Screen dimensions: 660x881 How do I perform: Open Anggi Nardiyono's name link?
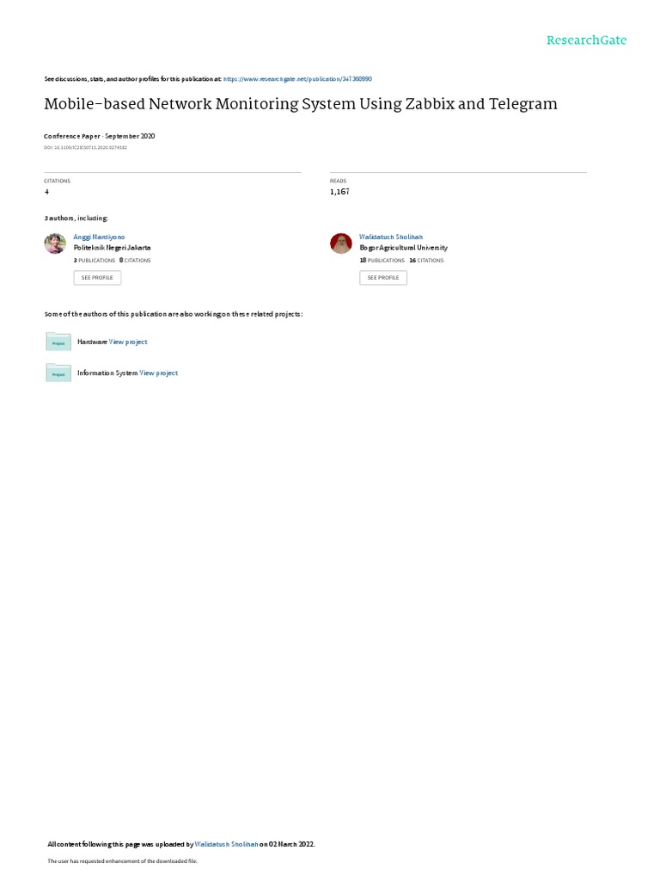click(99, 237)
